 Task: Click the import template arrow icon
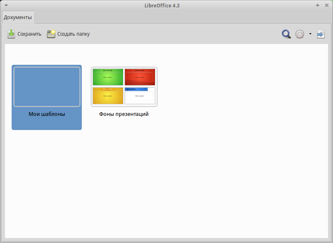(x=321, y=34)
